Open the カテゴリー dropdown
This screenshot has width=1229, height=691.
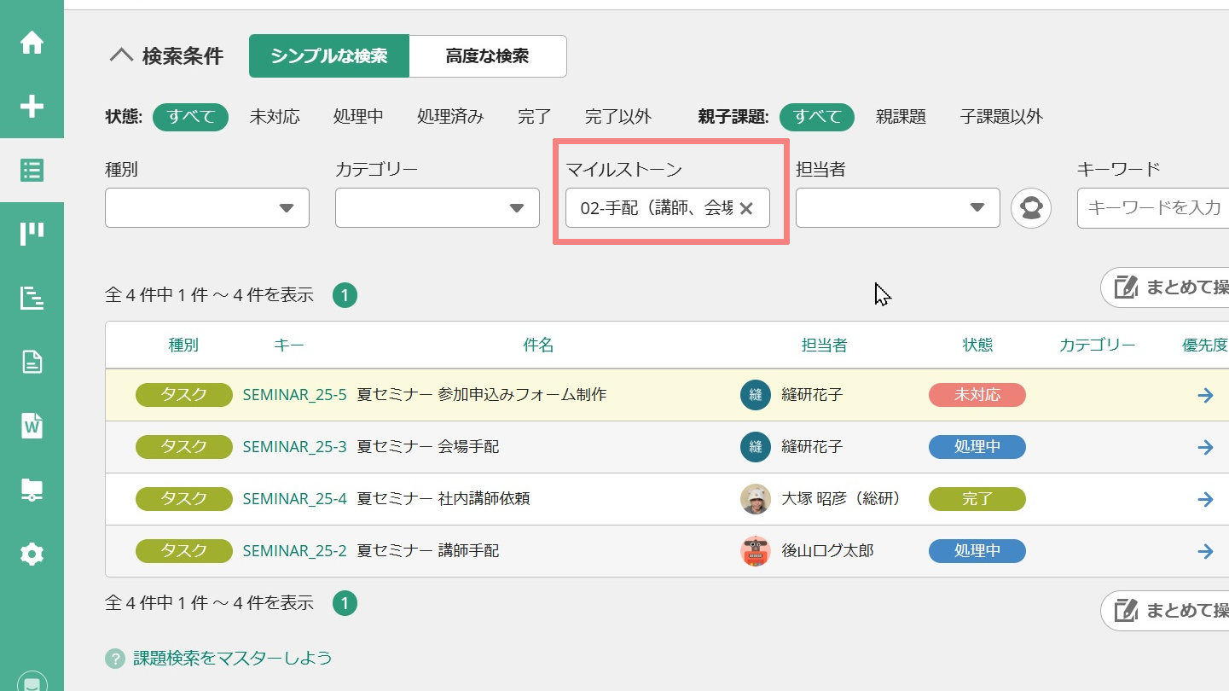437,208
